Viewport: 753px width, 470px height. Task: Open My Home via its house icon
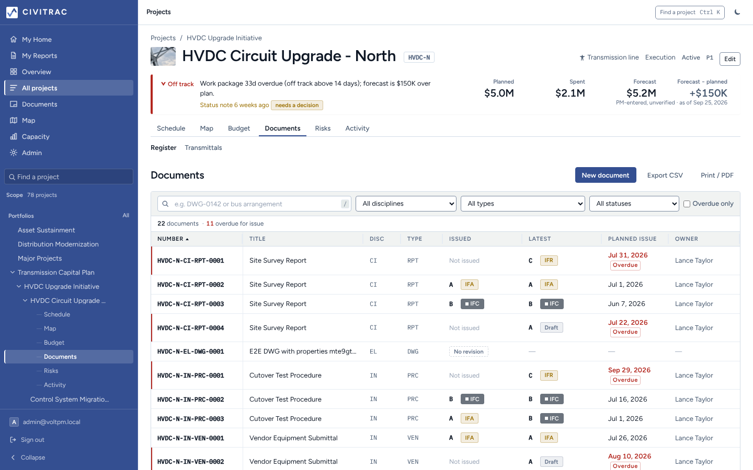pos(14,39)
